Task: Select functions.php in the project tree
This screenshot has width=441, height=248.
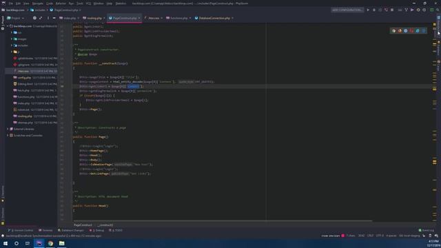Action: [x=26, y=97]
